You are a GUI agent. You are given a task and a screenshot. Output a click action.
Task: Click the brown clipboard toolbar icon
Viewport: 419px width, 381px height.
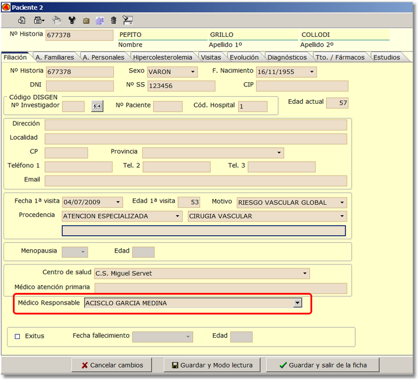pyautogui.click(x=86, y=20)
